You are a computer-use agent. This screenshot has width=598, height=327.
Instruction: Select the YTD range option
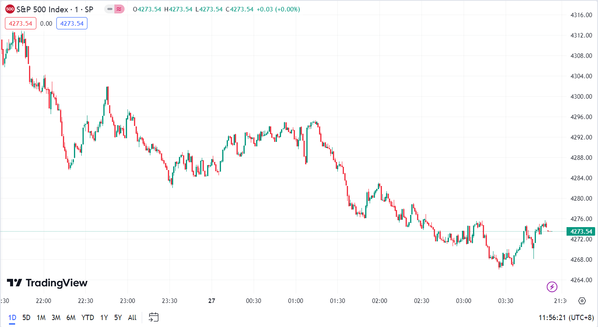click(x=87, y=317)
